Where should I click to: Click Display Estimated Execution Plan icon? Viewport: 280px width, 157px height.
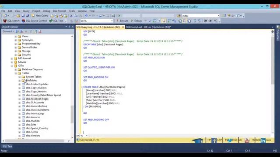pos(154,21)
